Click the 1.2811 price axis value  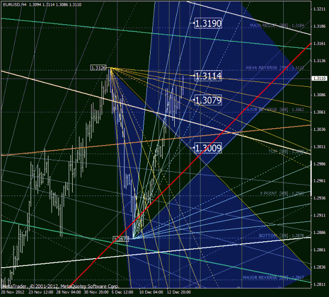click(320, 284)
